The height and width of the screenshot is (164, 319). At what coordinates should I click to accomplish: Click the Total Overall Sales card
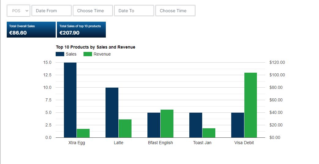coord(31,30)
